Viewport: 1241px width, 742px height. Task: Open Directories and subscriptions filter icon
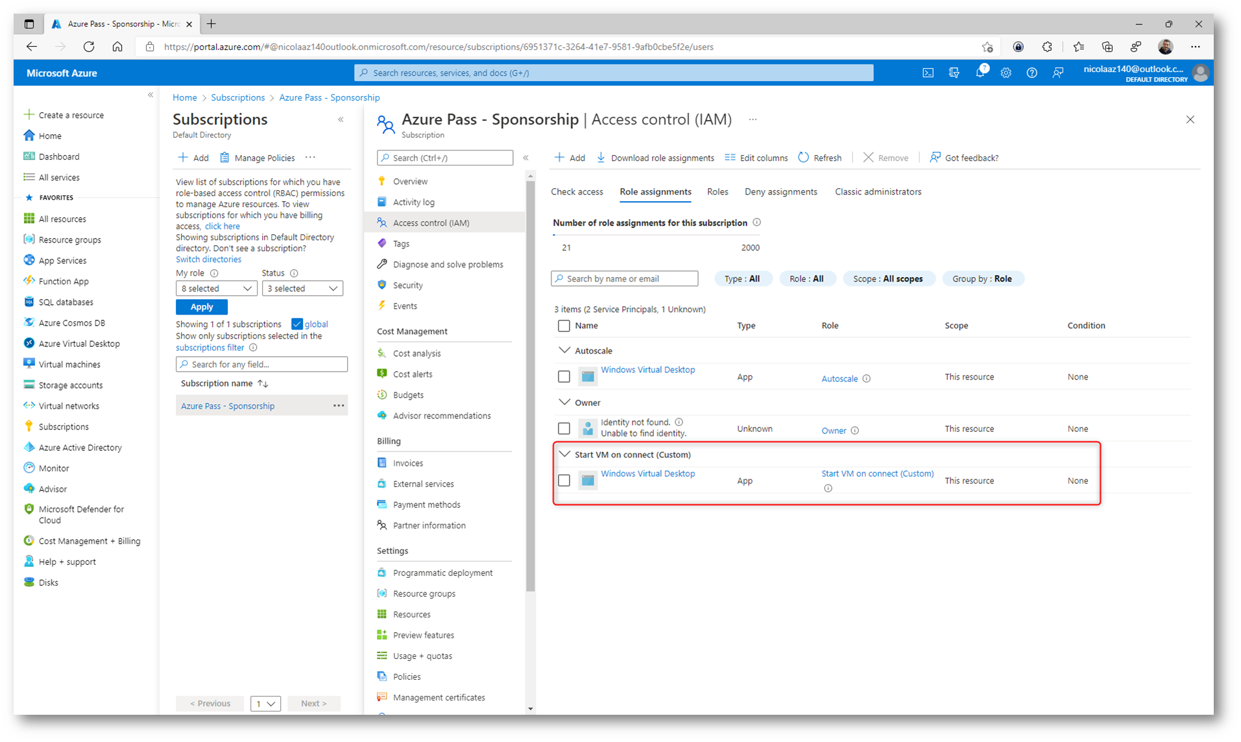[x=954, y=73]
